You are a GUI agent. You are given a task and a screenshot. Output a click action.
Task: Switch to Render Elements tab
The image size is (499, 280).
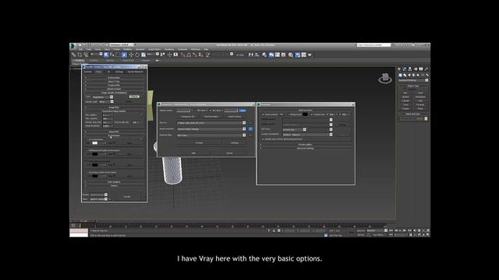[135, 72]
